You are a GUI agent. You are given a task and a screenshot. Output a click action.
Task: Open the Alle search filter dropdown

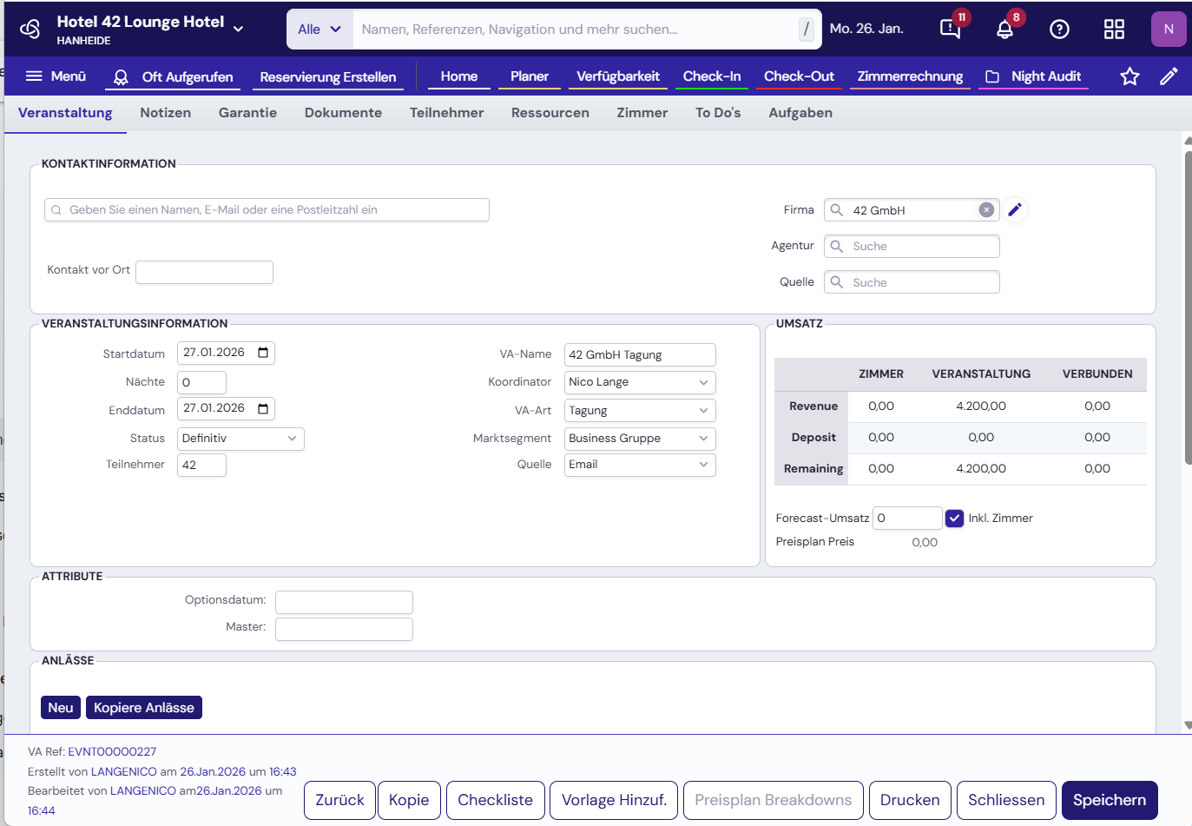(319, 30)
